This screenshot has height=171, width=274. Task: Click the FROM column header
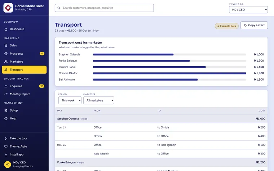point(97,111)
